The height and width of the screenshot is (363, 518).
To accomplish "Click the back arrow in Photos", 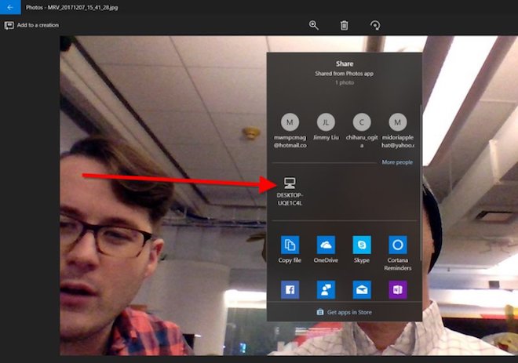I will (10, 7).
